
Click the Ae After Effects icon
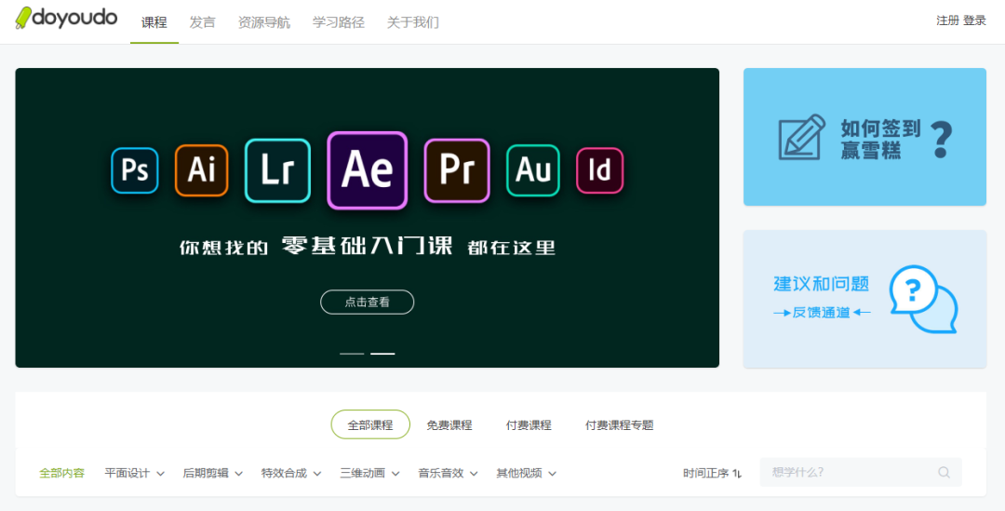coord(368,170)
